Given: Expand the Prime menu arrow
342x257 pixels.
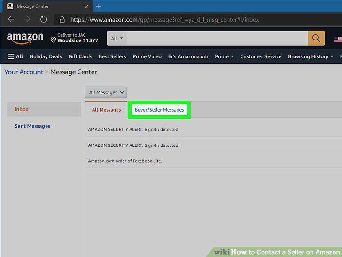Looking at the screenshot, I should tap(232, 56).
